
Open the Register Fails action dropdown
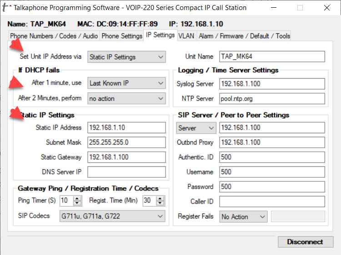[x=243, y=217]
